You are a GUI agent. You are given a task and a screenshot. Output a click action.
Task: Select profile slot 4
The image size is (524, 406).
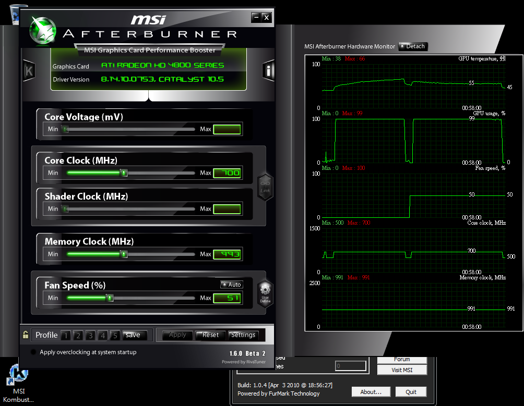point(103,335)
